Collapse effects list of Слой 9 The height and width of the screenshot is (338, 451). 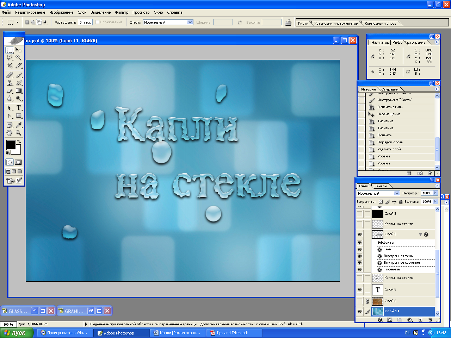[420, 234]
